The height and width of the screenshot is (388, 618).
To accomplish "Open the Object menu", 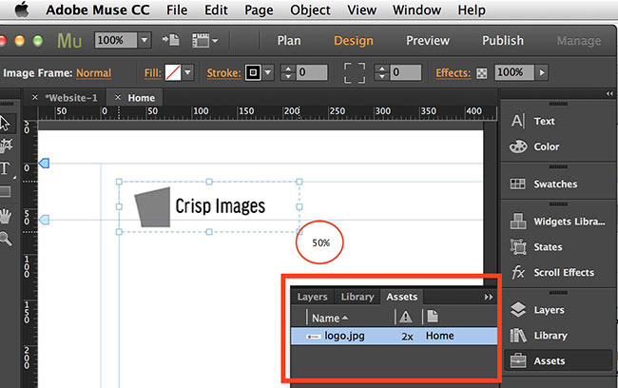I will (310, 10).
